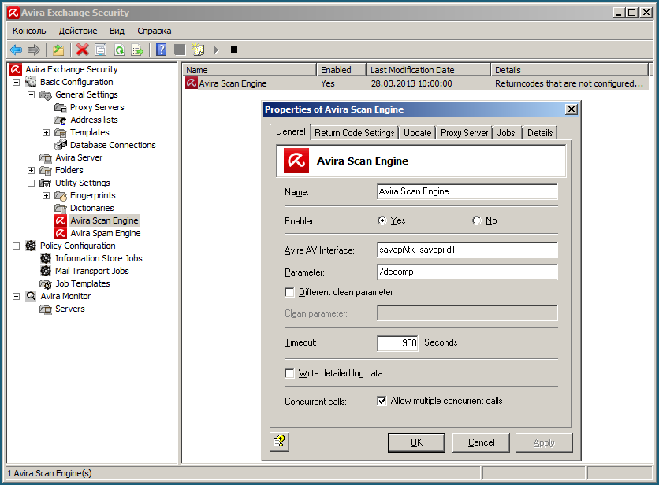Click the green Refresh toolbar icon

coord(119,50)
